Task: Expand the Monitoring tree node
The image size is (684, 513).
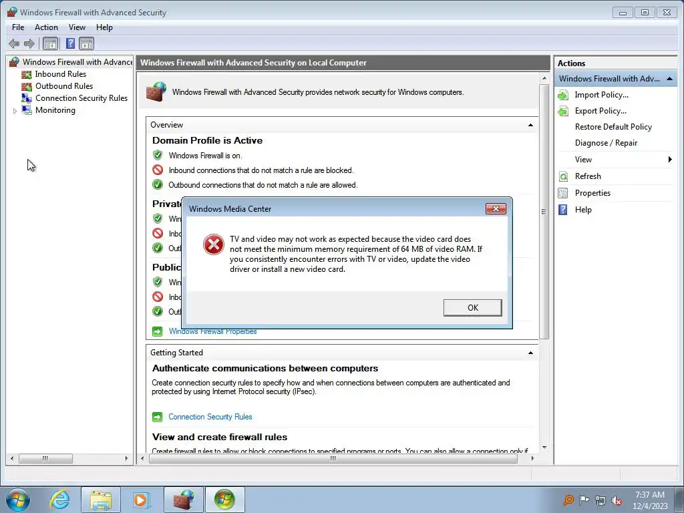Action: (x=15, y=111)
